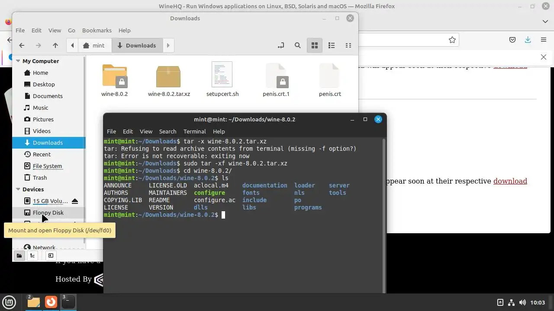Open the file manager View menu
Viewport: 554px width, 311px height.
tap(55, 30)
